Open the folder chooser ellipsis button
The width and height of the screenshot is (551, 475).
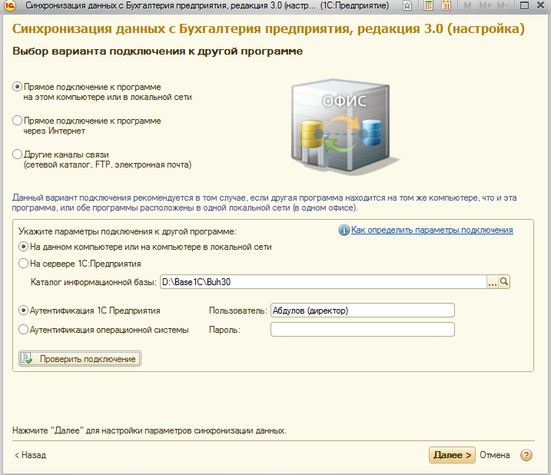point(493,282)
